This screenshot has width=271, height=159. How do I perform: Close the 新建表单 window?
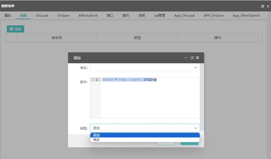pyautogui.click(x=268, y=6)
